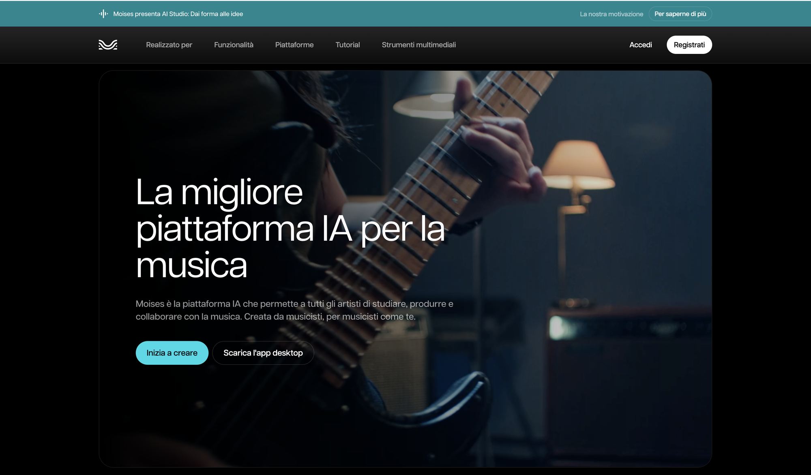Screen dimensions: 811x475
Task: Click the audio waveform icon in banner
Action: point(103,14)
